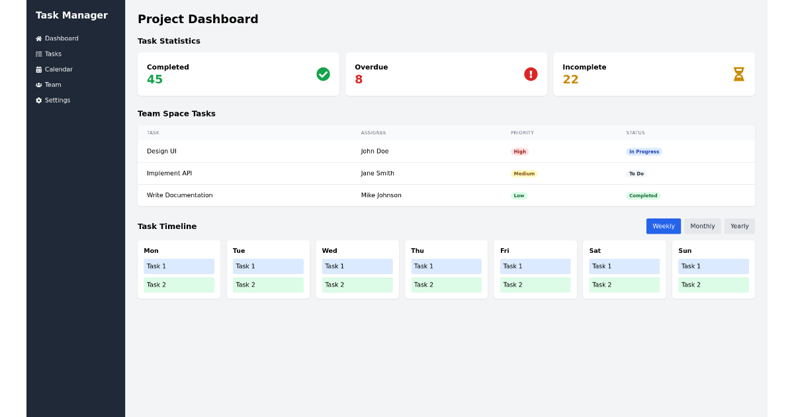Click the In Progress status on Design UI
This screenshot has height=417, width=794.
point(644,151)
